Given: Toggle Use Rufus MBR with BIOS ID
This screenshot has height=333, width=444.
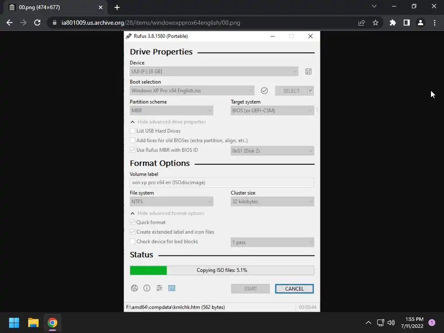Looking at the screenshot, I should pos(132,150).
